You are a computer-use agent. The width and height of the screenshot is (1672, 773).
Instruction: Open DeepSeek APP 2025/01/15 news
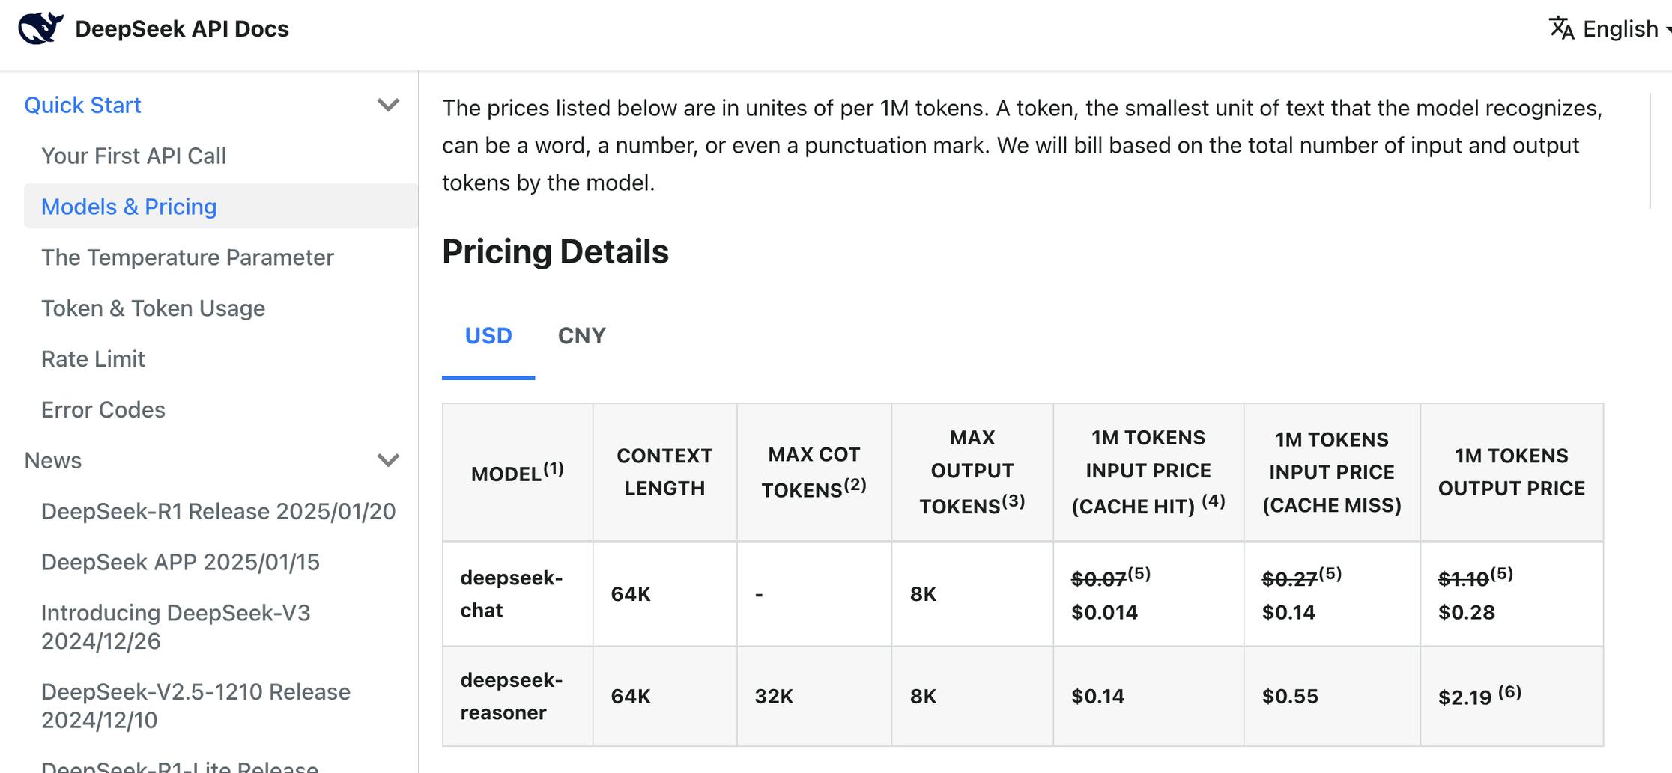point(180,562)
